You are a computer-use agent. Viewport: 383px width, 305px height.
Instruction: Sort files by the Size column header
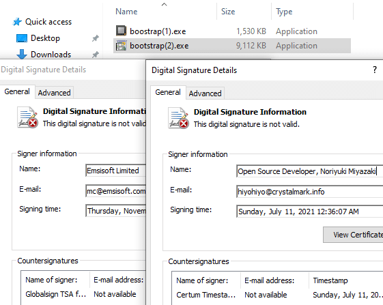click(x=228, y=12)
